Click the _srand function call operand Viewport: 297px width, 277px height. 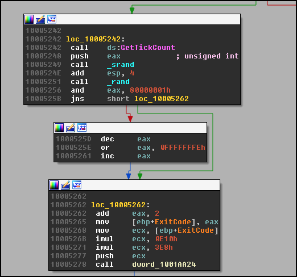pyautogui.click(x=120, y=65)
